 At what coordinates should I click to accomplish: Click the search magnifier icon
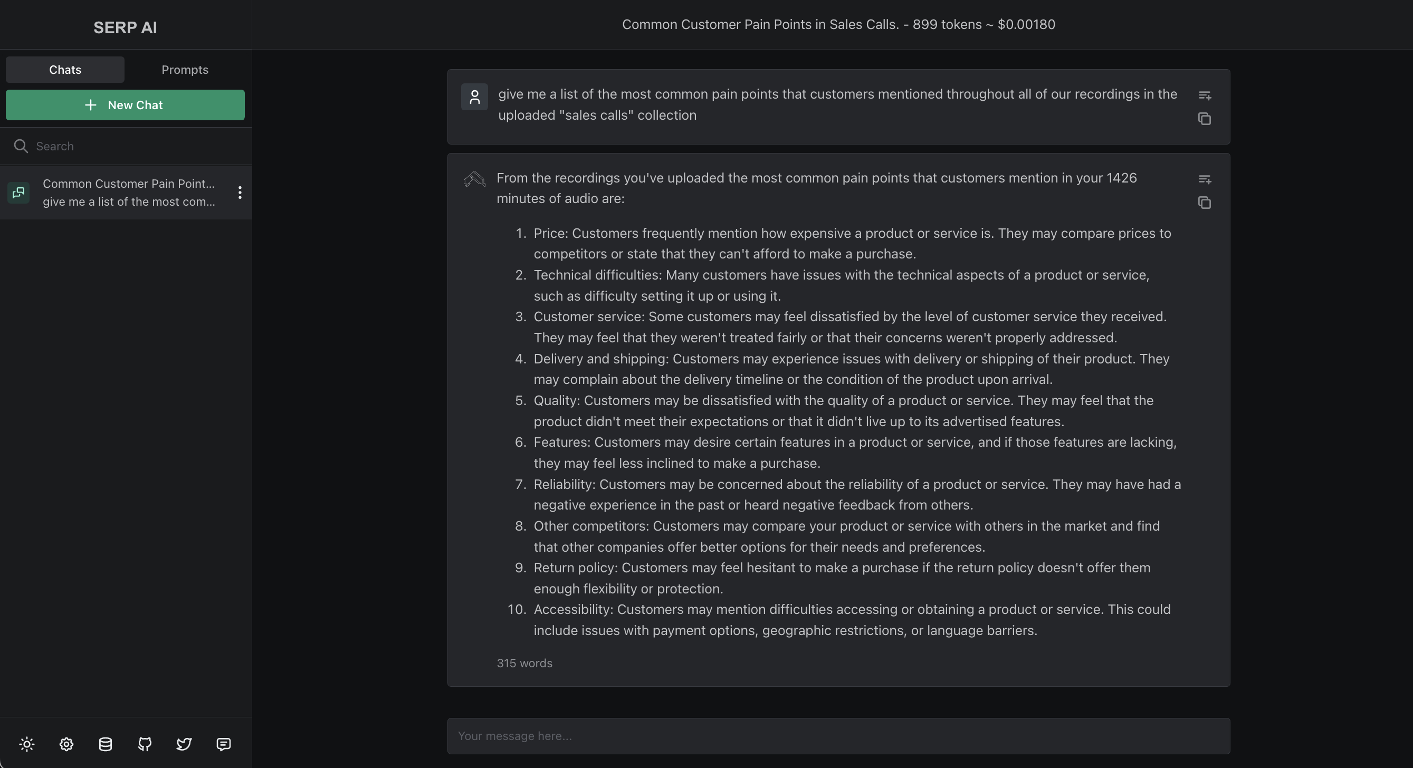[21, 146]
